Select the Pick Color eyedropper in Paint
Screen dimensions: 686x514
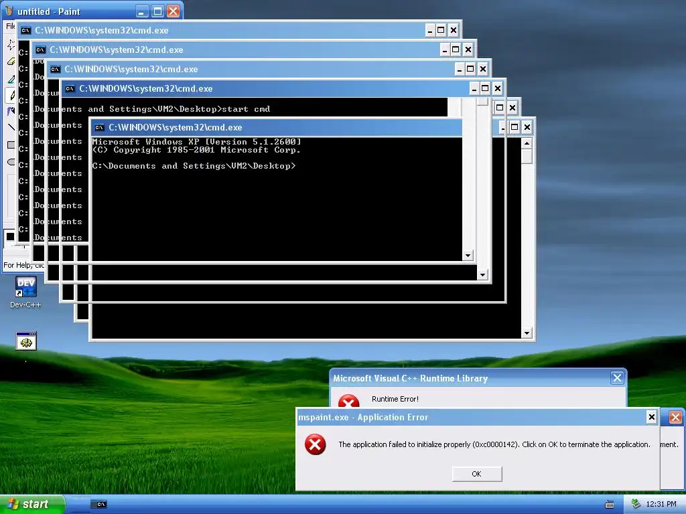pyautogui.click(x=11, y=79)
